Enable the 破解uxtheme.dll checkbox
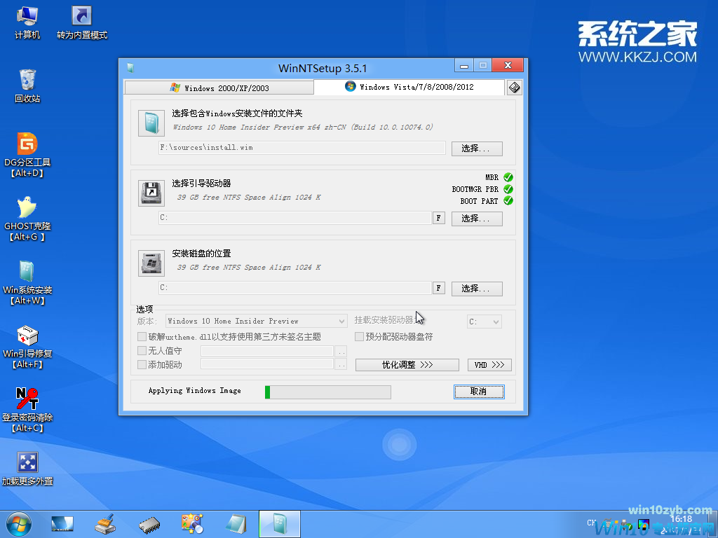Image resolution: width=718 pixels, height=538 pixels. tap(142, 336)
